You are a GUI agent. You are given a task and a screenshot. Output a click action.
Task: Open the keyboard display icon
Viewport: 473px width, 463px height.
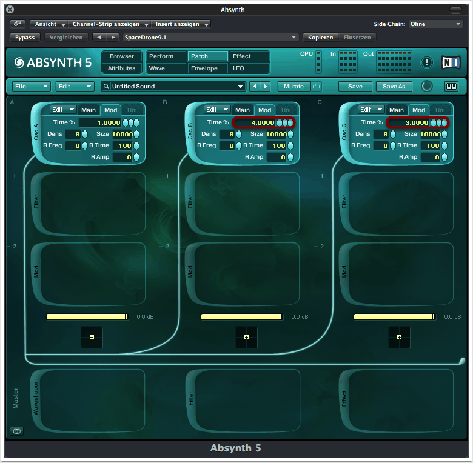coord(451,87)
